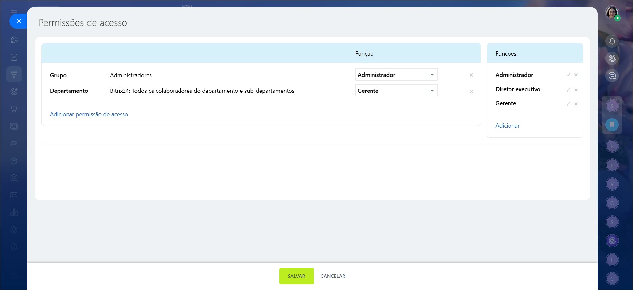Click Adicionar permissão de acesso link

point(89,114)
